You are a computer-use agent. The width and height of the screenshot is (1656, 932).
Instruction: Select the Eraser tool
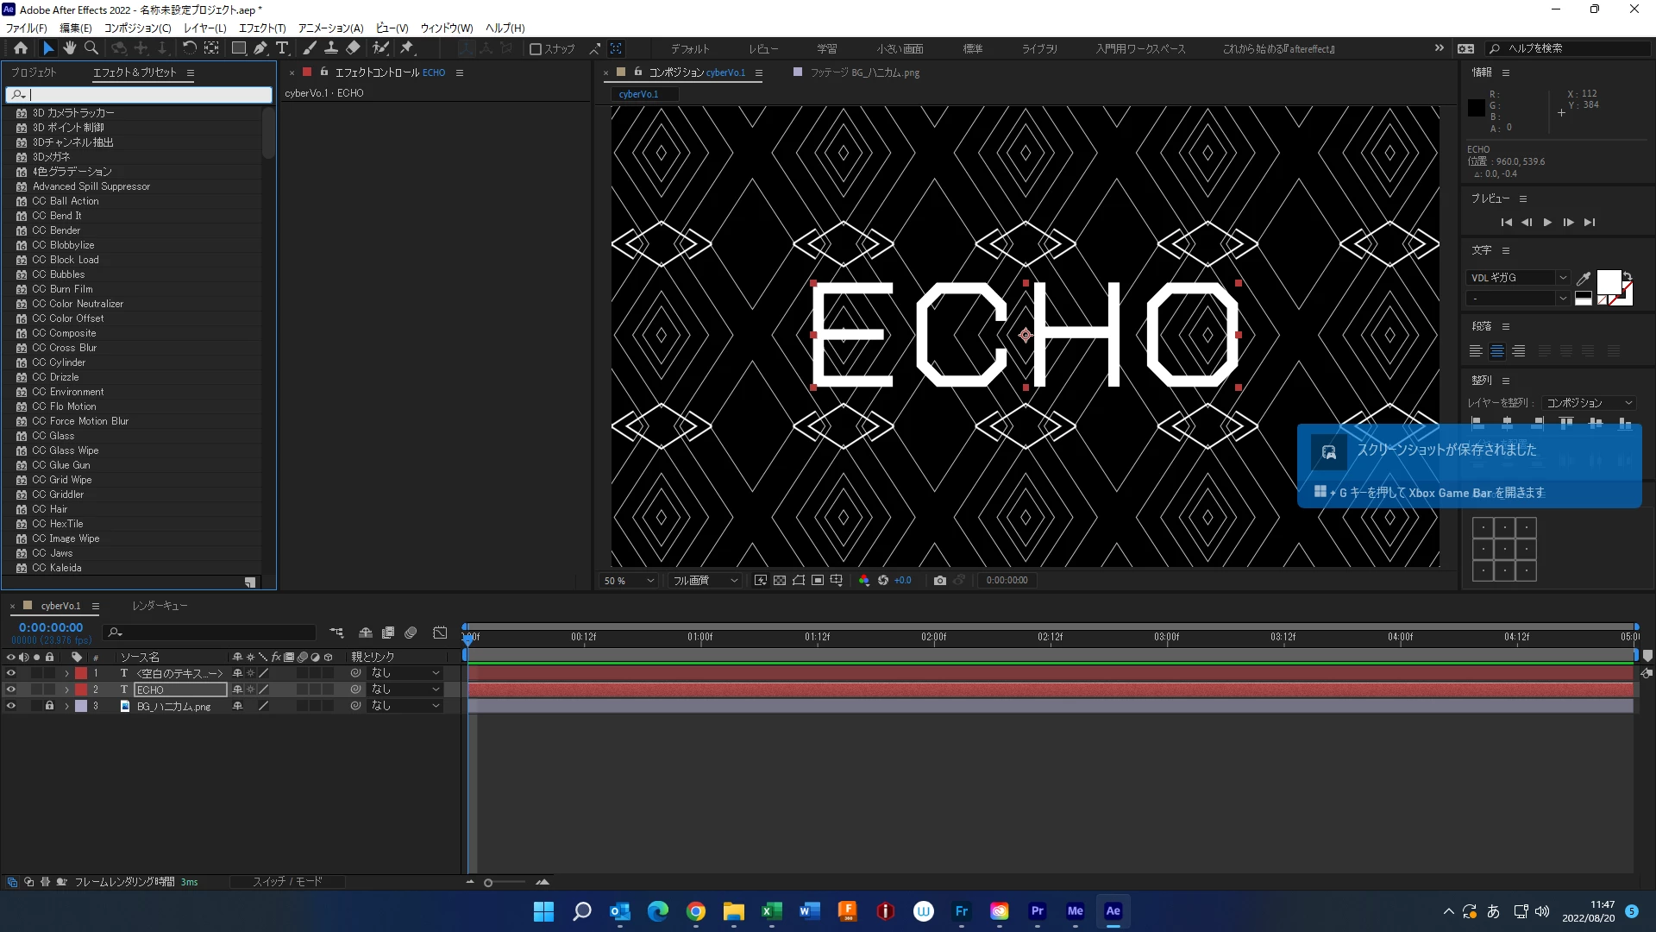[354, 48]
